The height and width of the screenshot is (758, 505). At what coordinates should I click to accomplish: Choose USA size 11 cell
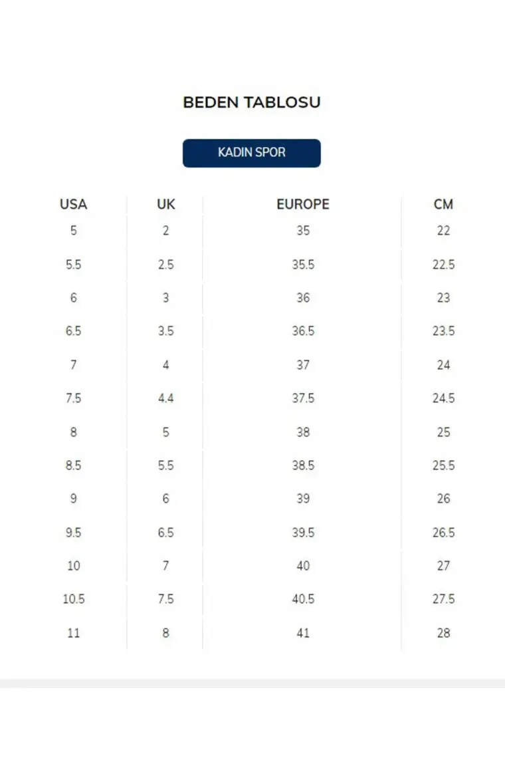click(73, 633)
